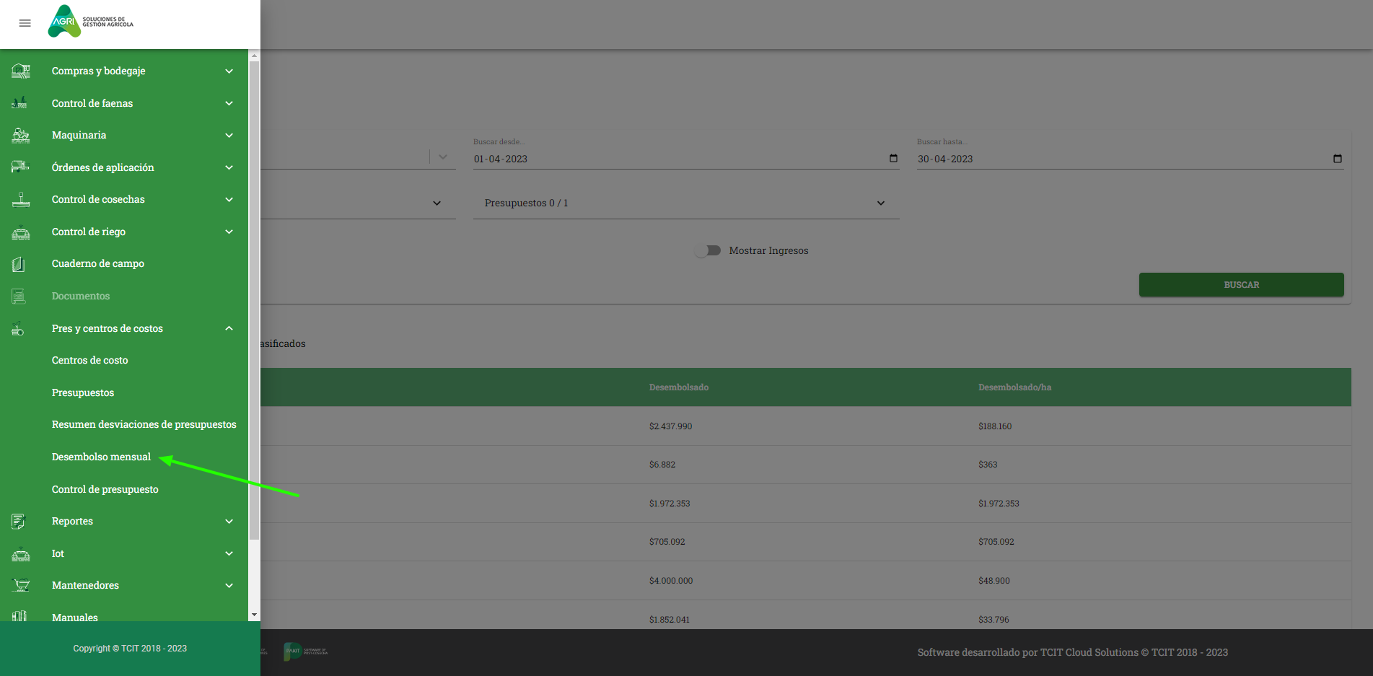Click the AGRI logo
1373x676 pixels.
91,22
